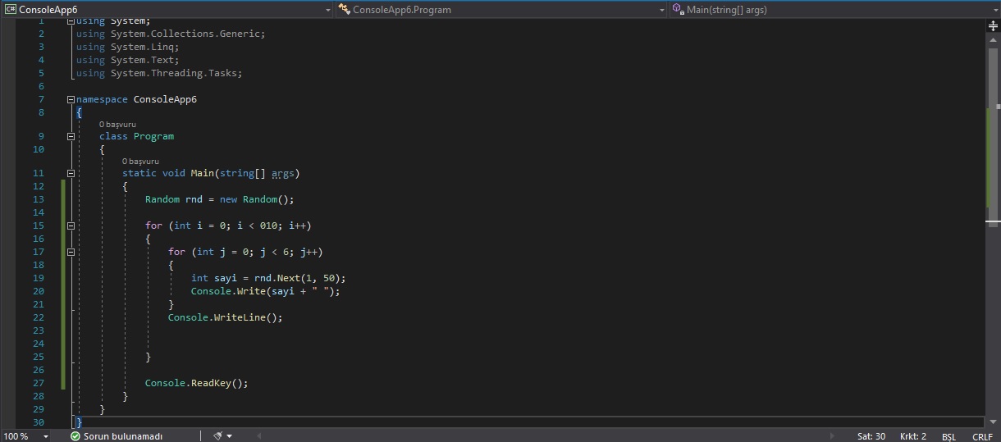Collapse the using directives block
Screen dimensions: 1001x442
[71, 21]
